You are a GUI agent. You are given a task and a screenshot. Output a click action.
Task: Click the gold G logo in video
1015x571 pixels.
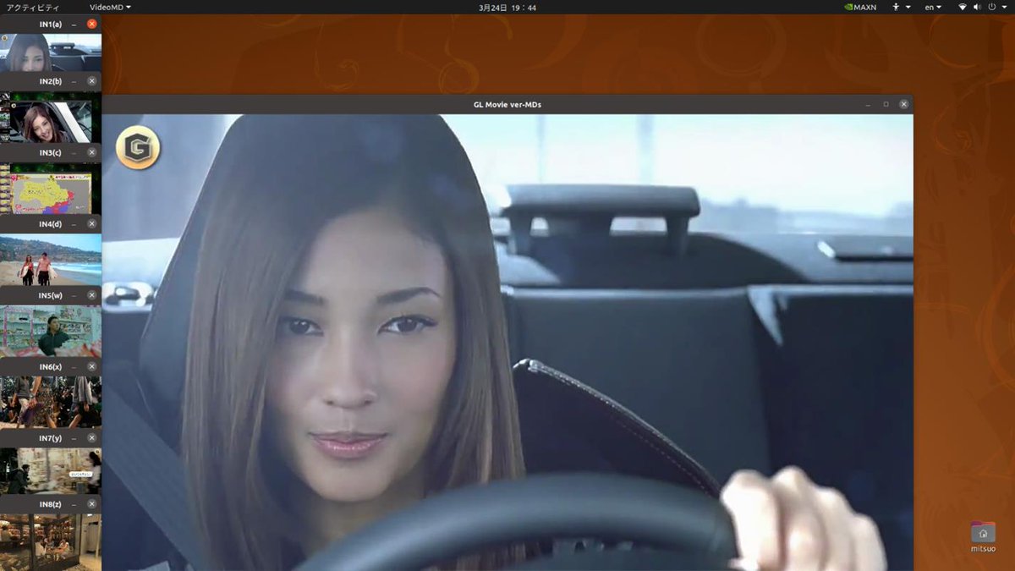click(x=138, y=148)
